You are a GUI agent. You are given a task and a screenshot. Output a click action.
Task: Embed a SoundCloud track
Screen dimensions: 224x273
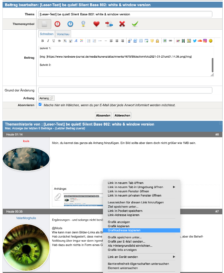[200, 41]
